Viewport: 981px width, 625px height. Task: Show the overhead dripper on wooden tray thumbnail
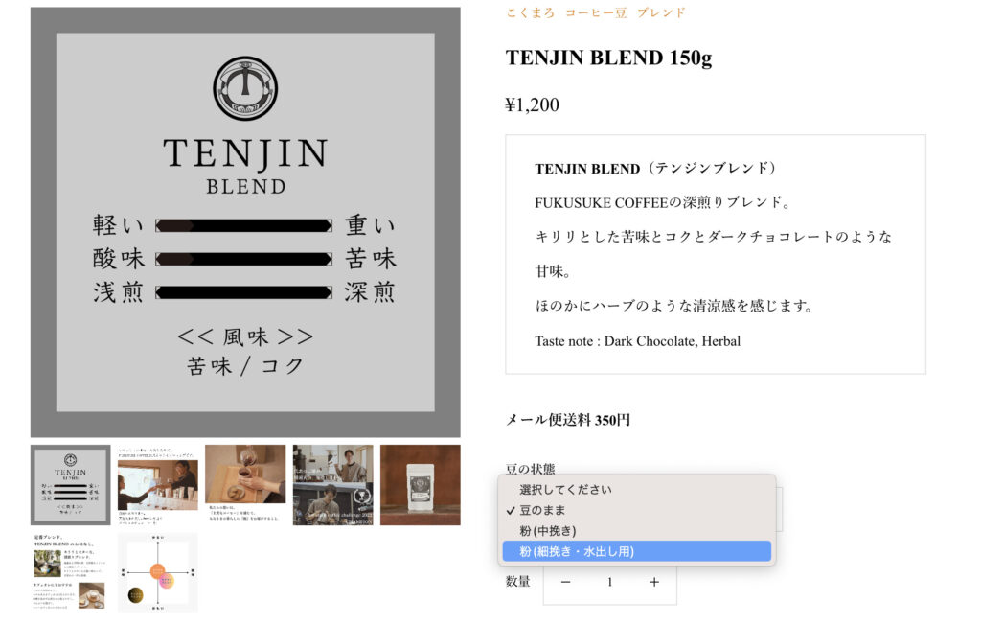pos(245,485)
